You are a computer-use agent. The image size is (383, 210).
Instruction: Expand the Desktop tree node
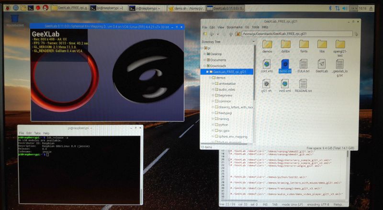click(x=205, y=54)
